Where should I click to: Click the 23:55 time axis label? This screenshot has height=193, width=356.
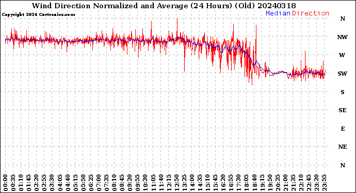pyautogui.click(x=324, y=183)
